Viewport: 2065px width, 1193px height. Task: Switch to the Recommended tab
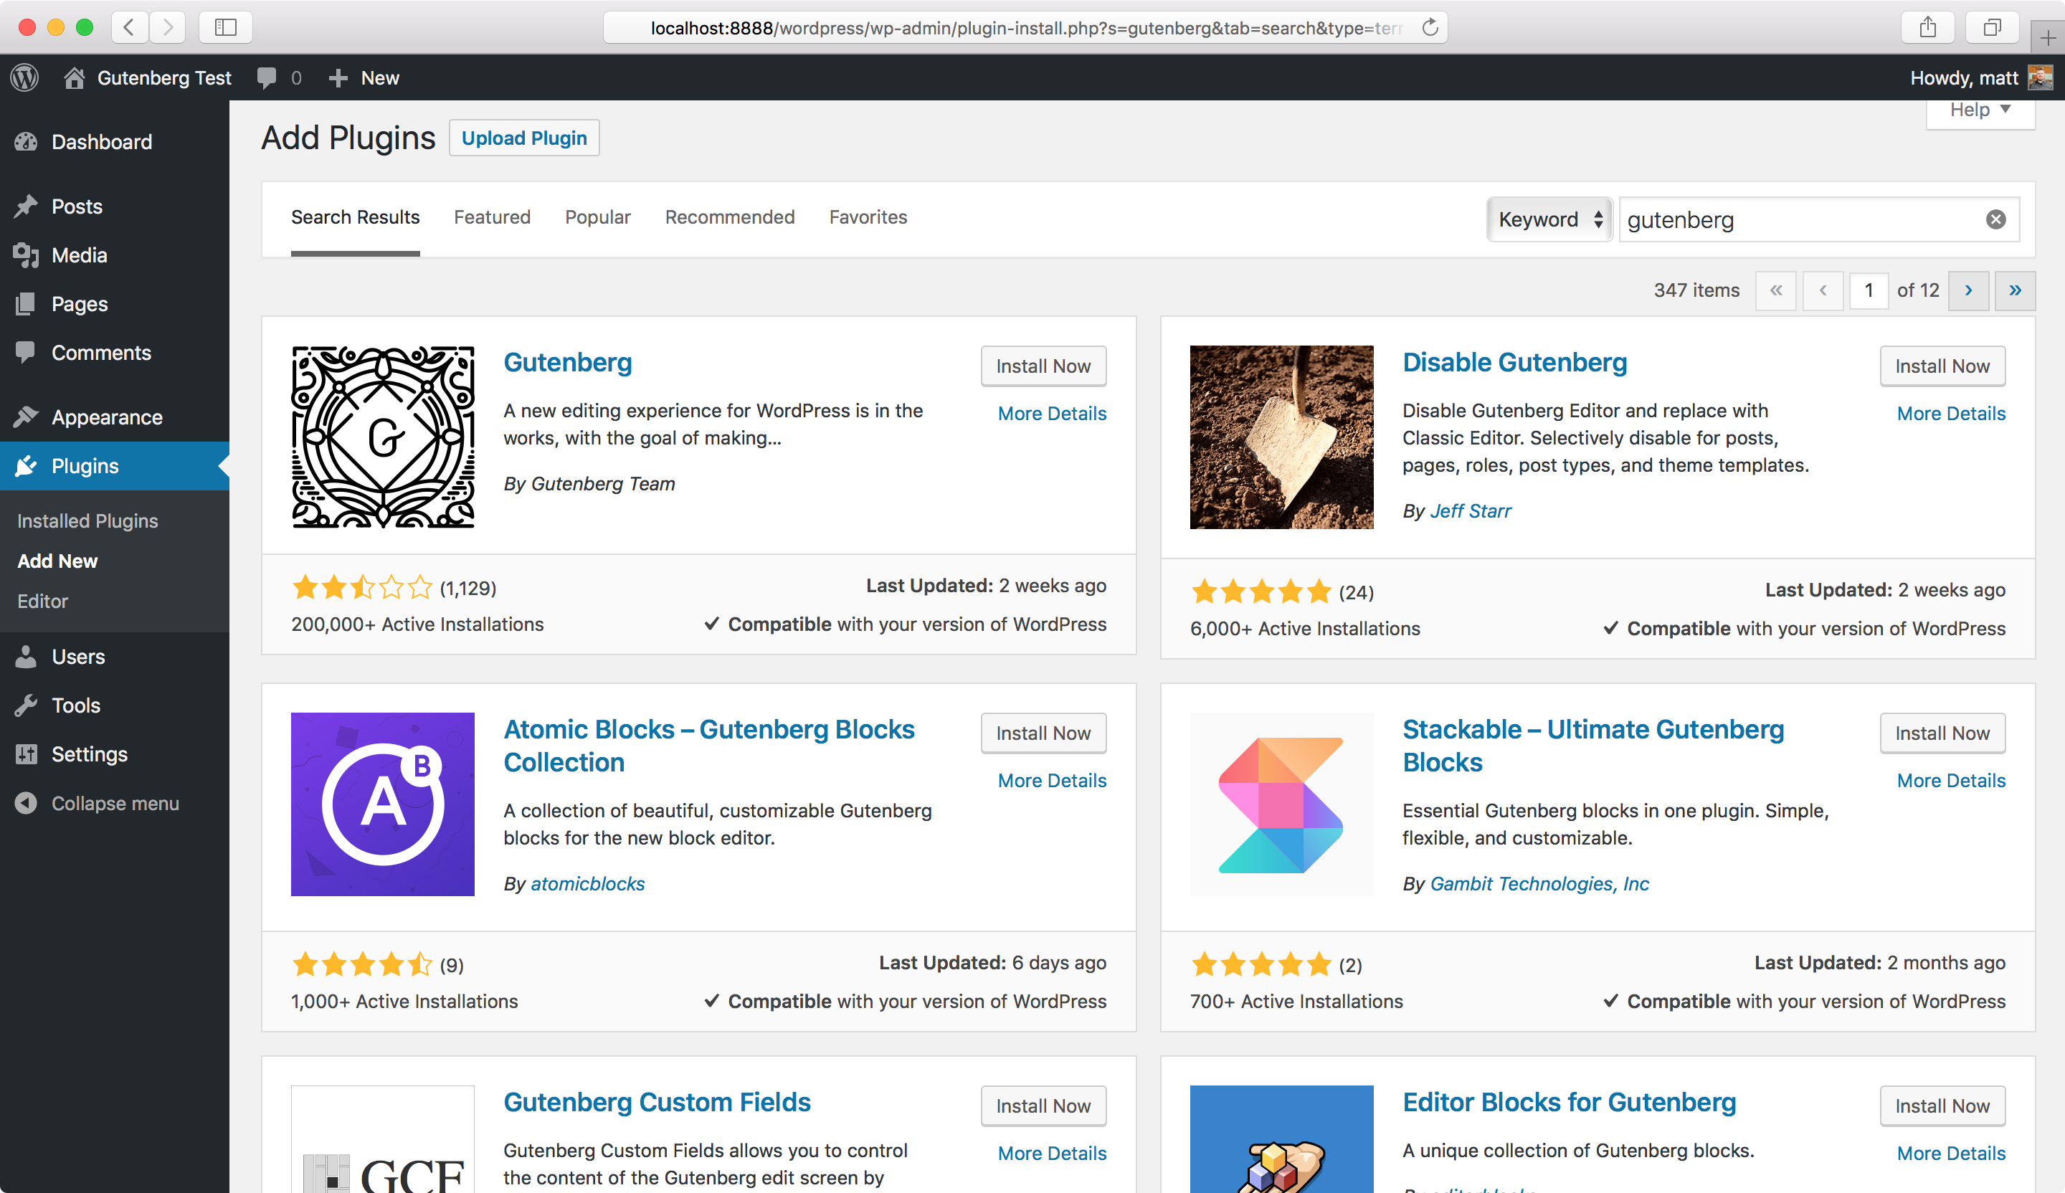coord(730,217)
